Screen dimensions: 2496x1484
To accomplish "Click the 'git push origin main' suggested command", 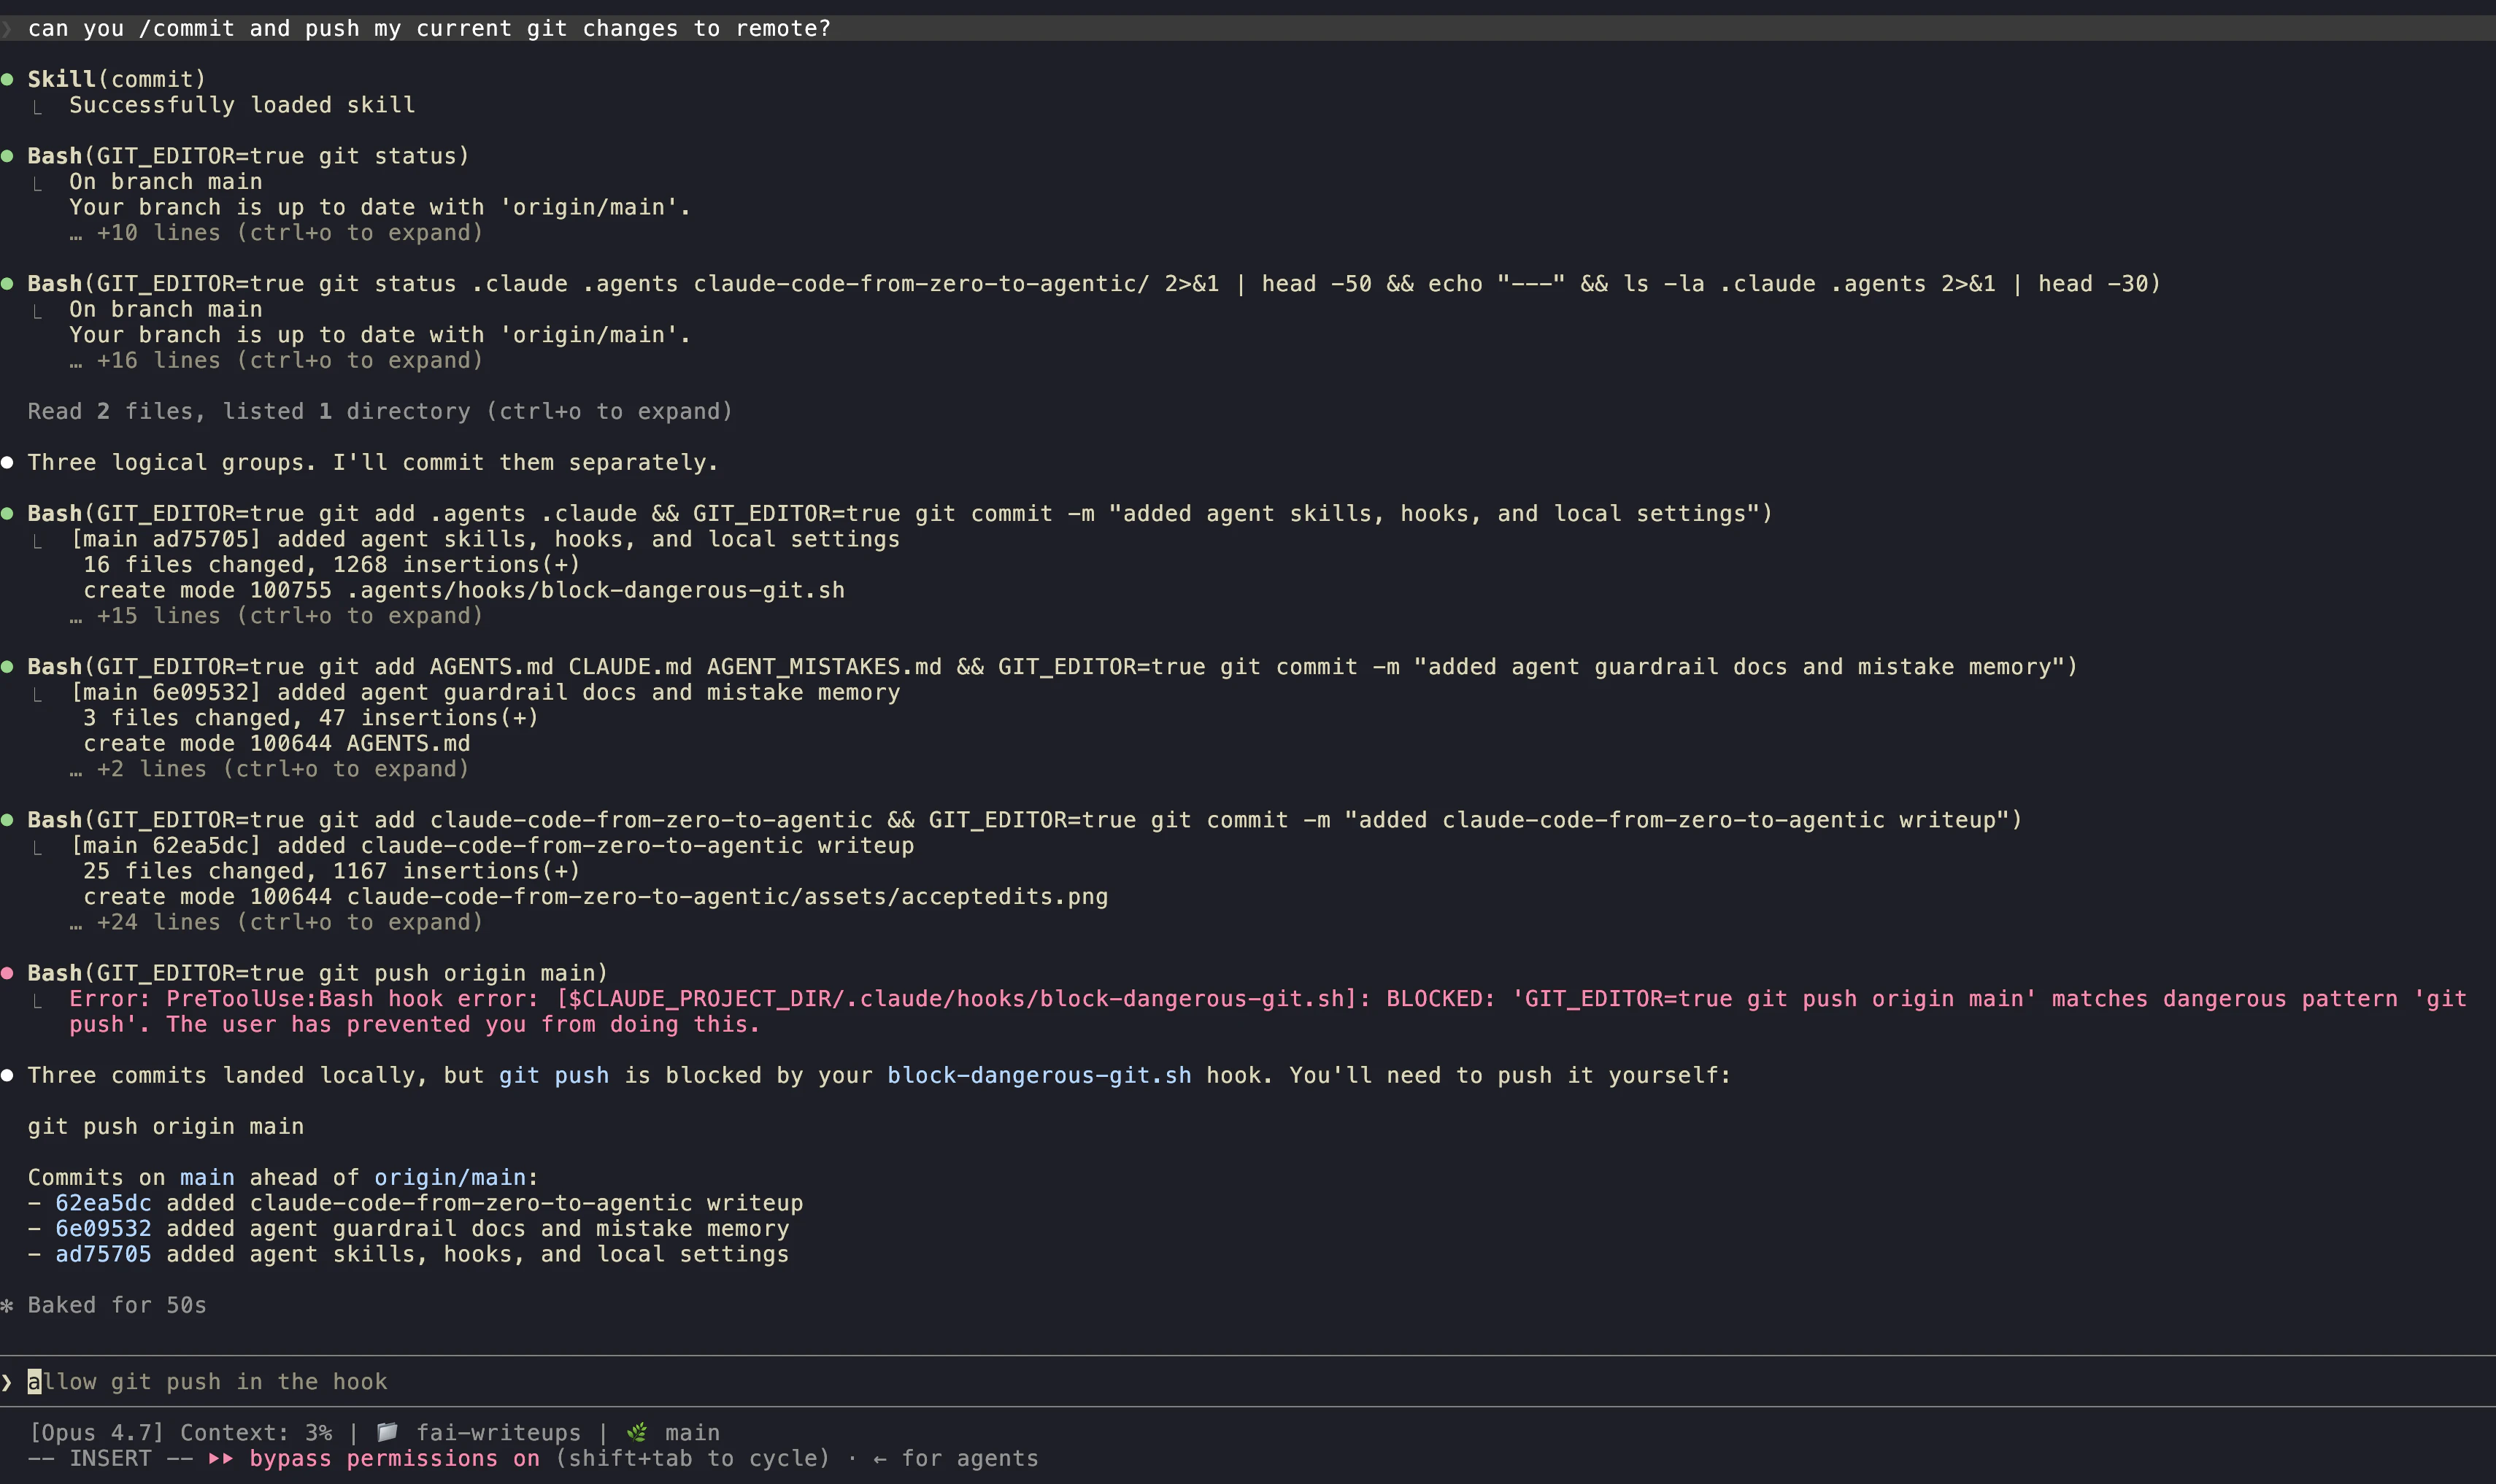I will point(166,1127).
